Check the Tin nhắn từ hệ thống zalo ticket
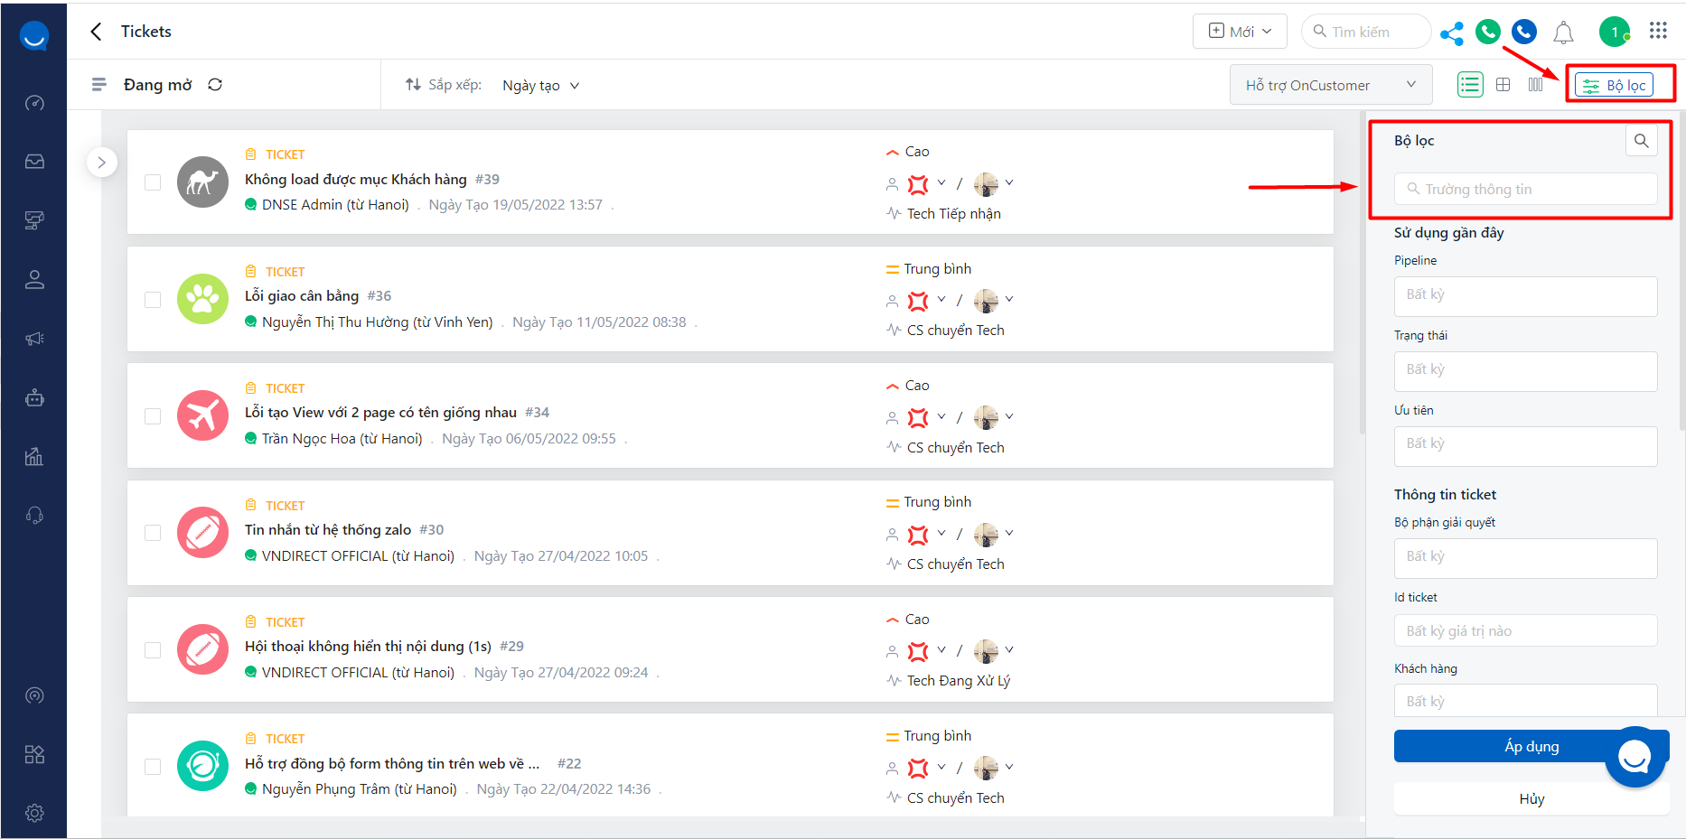The image size is (1686, 839). (153, 533)
